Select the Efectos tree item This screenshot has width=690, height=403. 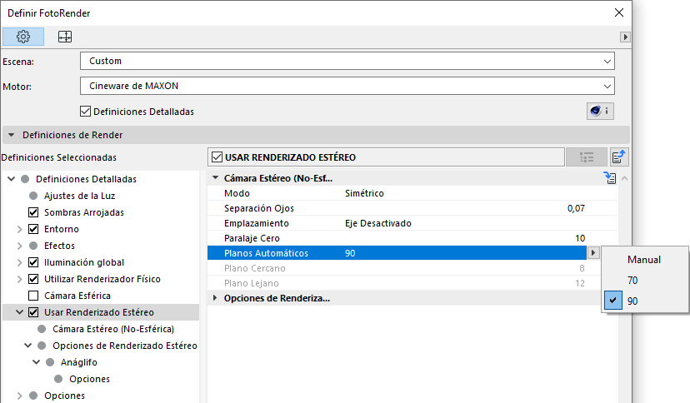tap(59, 246)
